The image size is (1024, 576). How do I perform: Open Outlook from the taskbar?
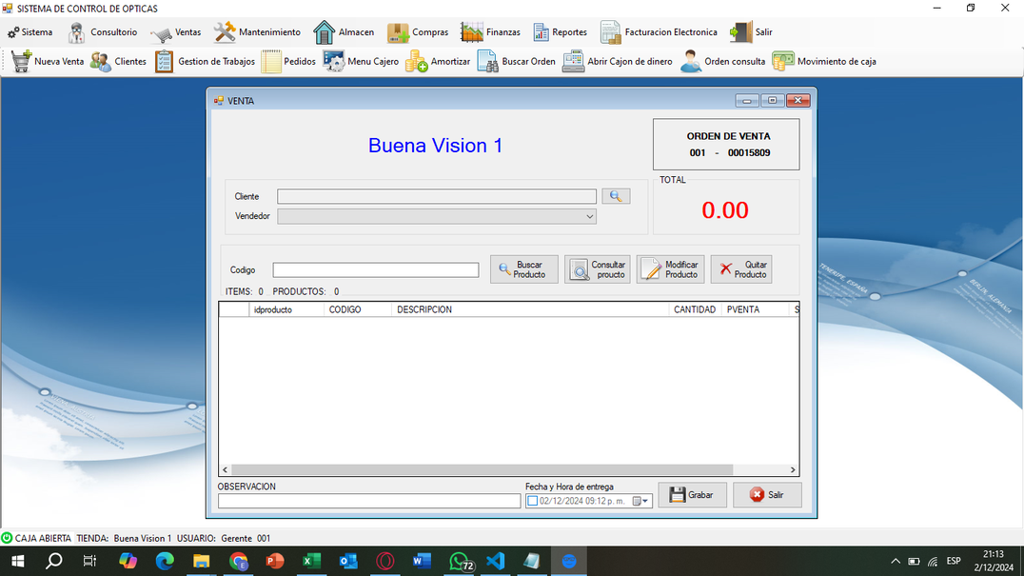pyautogui.click(x=348, y=561)
